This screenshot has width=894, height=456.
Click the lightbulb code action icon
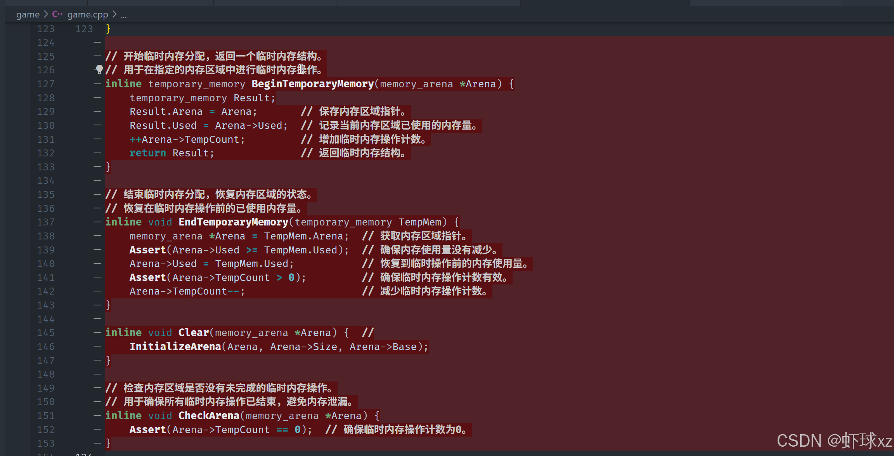point(99,69)
